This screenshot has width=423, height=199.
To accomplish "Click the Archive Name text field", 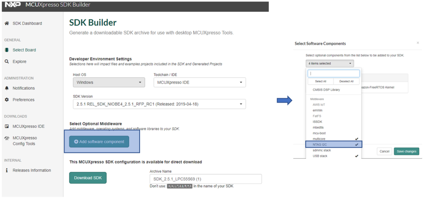I will [205, 179].
